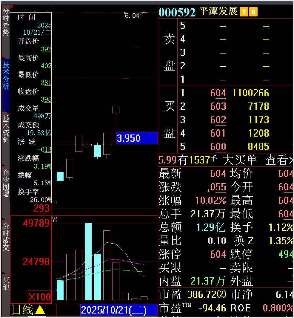This screenshot has width=294, height=318.
Task: Click the tallest cyan volume bar
Action: coord(88,262)
